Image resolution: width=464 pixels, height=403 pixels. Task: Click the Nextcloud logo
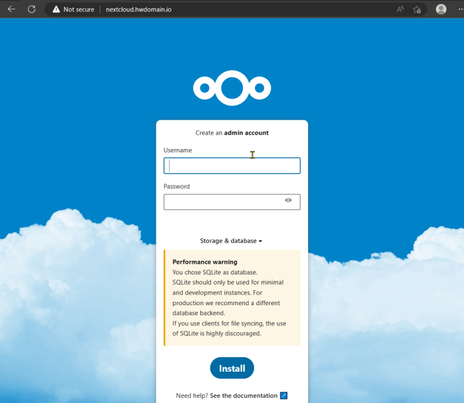pos(232,88)
